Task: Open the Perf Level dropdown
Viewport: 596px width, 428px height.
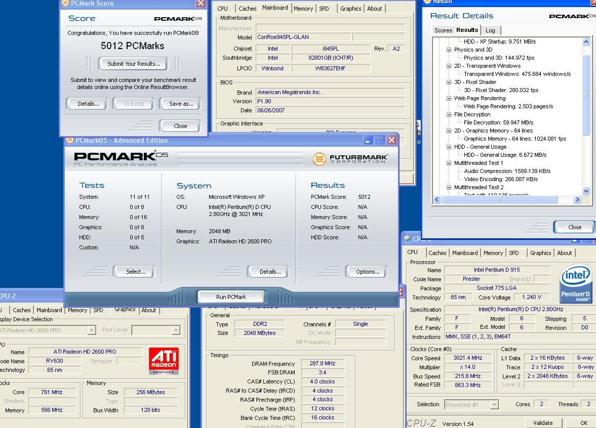Action: pos(175,330)
